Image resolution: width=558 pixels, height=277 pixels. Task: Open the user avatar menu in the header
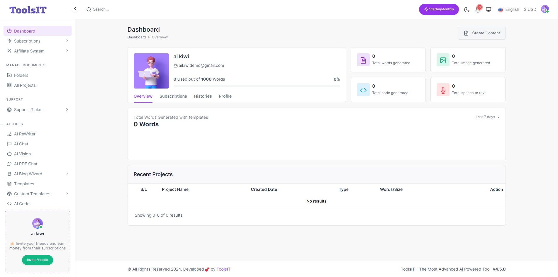(x=545, y=9)
